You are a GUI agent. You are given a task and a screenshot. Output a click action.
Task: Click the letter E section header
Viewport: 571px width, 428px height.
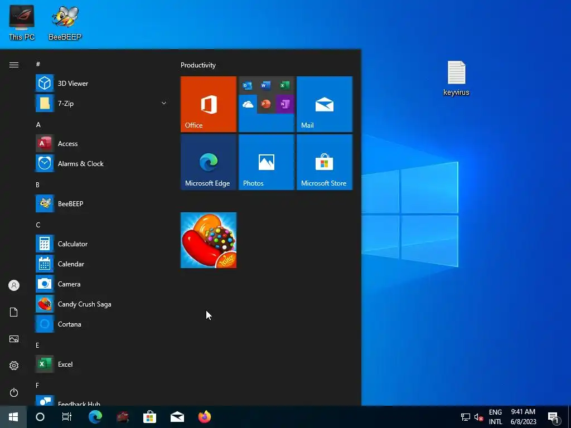(37, 346)
